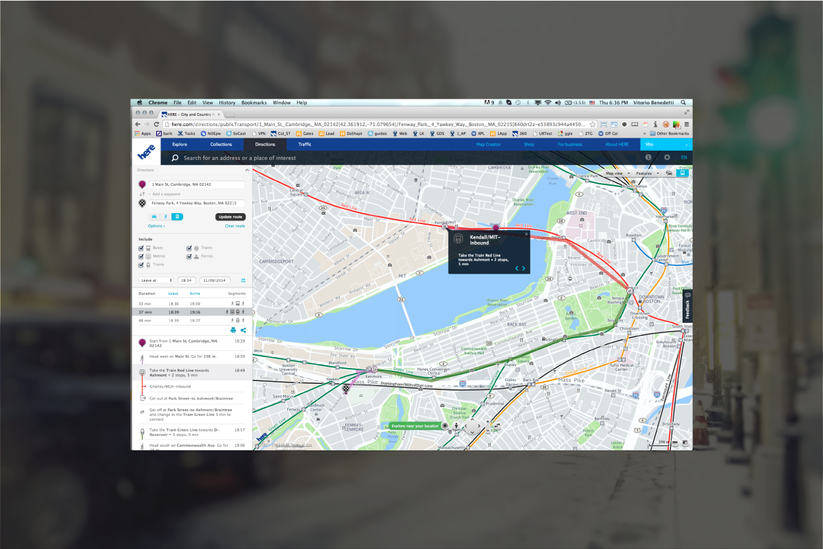The width and height of the screenshot is (823, 549).
Task: Select the 33 min route option
Action: tap(192, 303)
